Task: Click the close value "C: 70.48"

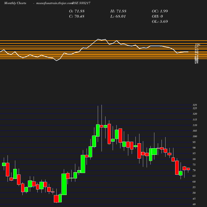Action: pyautogui.click(x=77, y=17)
